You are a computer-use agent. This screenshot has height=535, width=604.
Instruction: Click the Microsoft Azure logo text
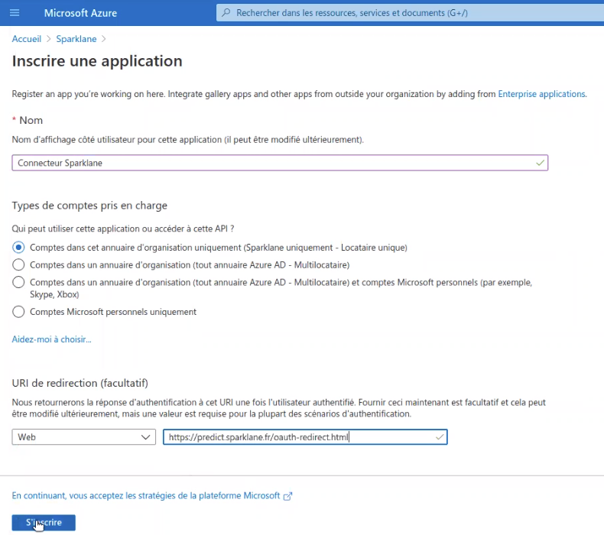coord(80,13)
